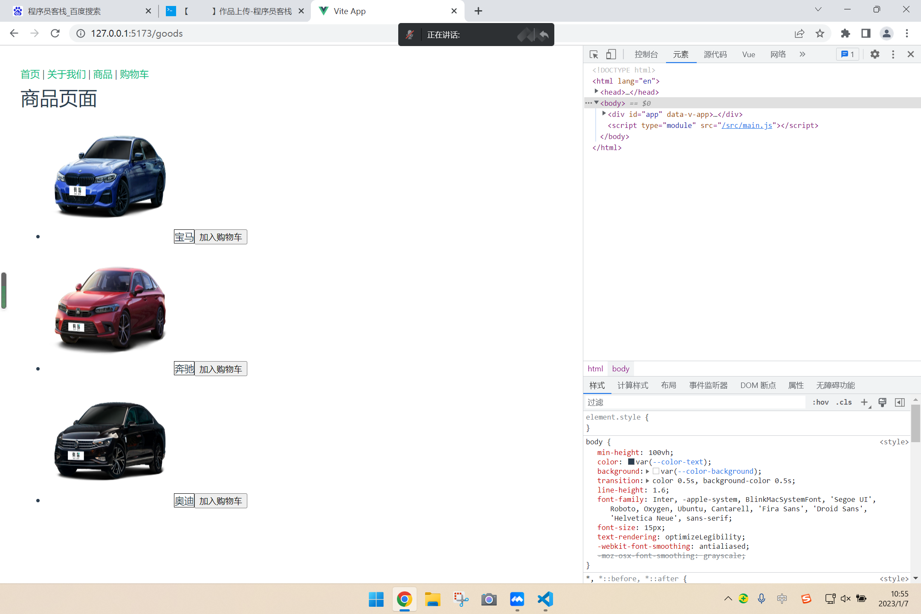Screen dimensions: 921x614
Task: Open Windows Start menu
Action: pyautogui.click(x=376, y=599)
